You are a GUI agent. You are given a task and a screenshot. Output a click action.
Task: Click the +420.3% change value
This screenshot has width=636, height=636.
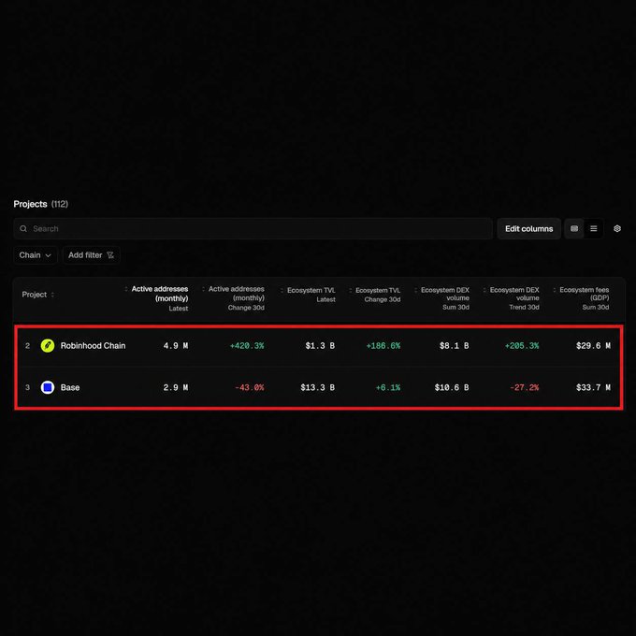click(247, 345)
